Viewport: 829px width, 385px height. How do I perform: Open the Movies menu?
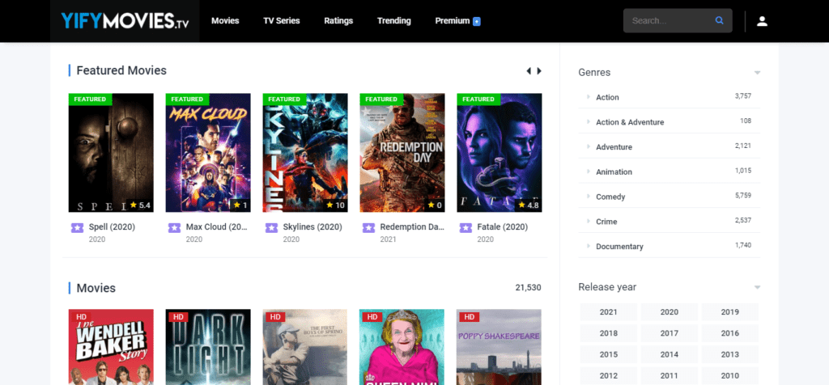(x=225, y=21)
